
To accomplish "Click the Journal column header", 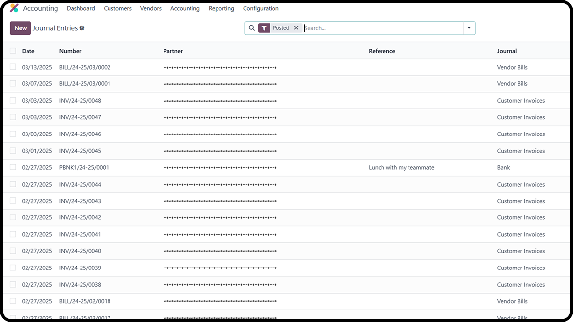I will click(507, 51).
